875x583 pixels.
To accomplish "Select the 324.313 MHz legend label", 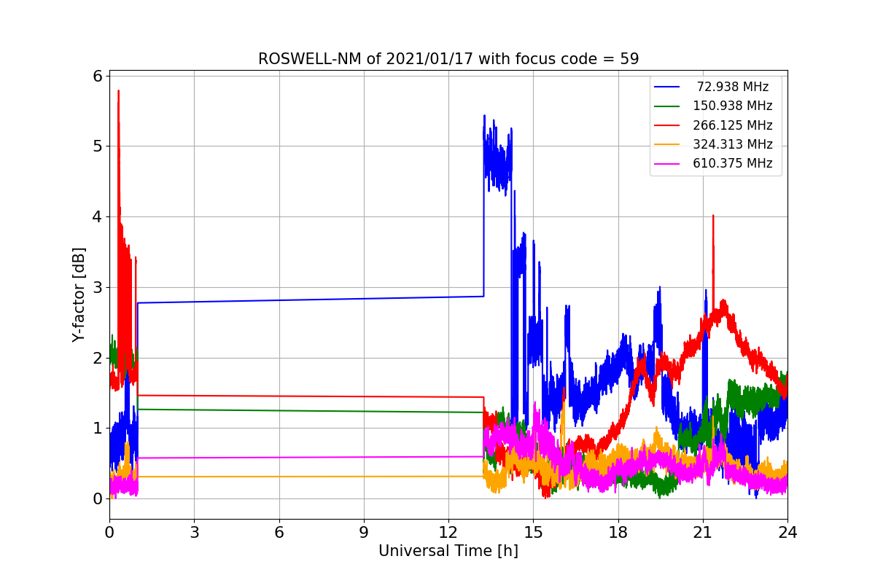I will [x=733, y=144].
